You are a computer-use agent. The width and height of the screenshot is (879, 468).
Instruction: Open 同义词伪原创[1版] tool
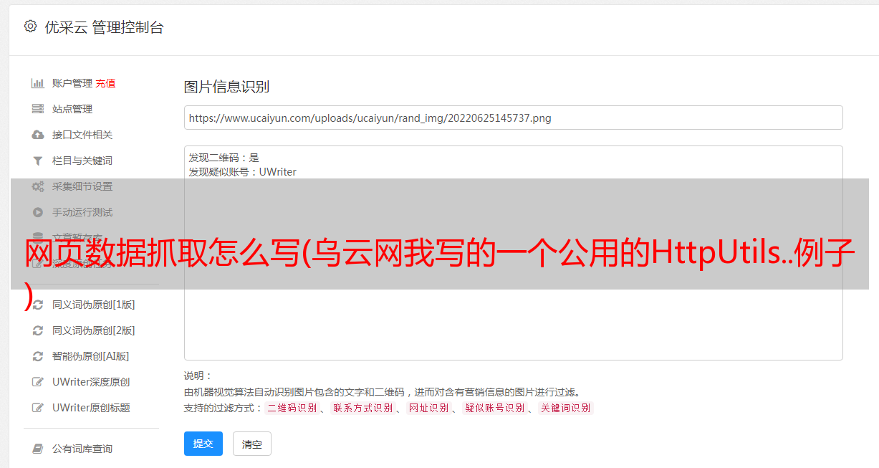93,305
